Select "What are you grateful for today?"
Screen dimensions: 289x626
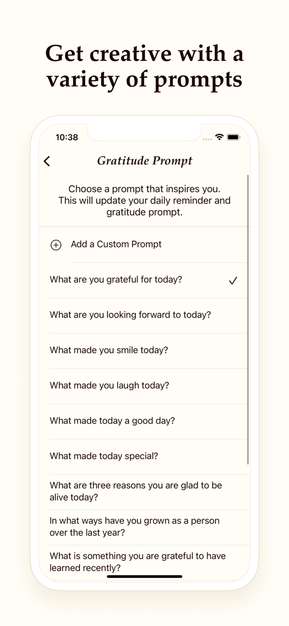point(144,280)
